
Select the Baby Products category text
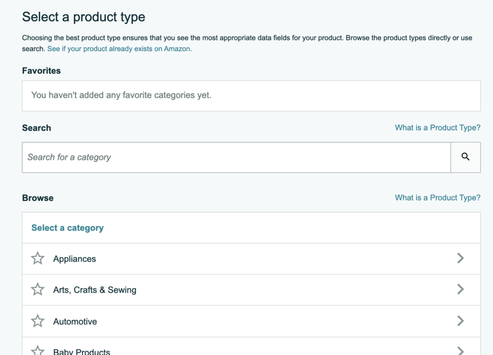click(81, 352)
